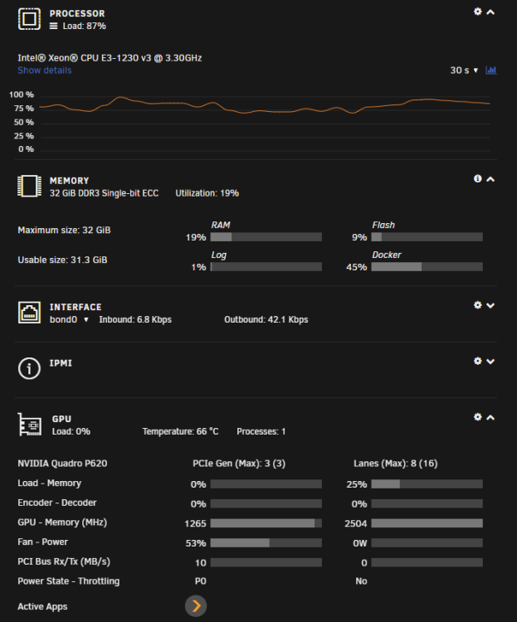The width and height of the screenshot is (517, 622).
Task: Click the GPU card icon
Action: pos(30,425)
